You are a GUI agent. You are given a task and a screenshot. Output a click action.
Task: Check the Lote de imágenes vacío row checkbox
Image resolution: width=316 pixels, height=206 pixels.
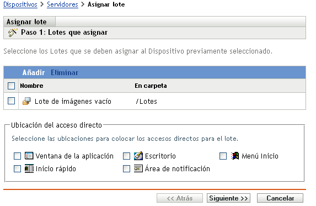[x=11, y=101]
